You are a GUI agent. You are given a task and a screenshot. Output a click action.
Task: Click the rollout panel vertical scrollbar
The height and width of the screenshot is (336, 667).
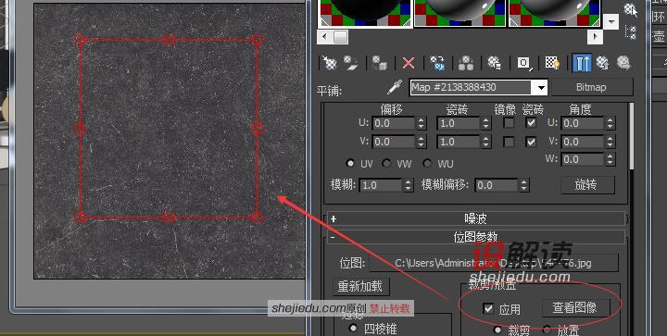point(631,136)
